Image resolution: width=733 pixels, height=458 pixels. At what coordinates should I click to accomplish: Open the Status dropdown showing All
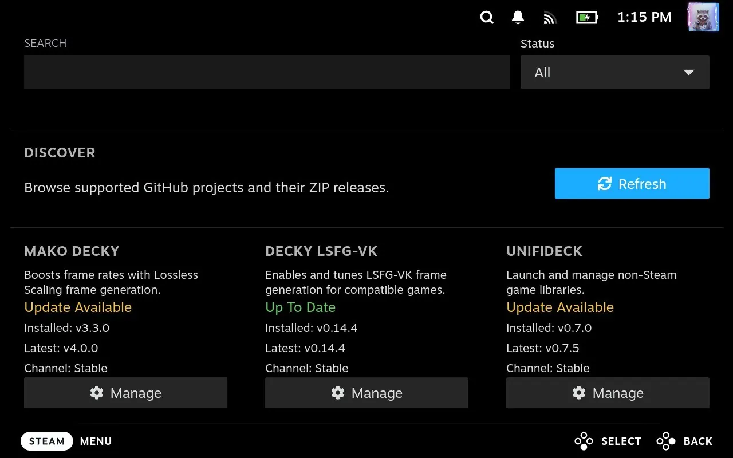pos(615,72)
